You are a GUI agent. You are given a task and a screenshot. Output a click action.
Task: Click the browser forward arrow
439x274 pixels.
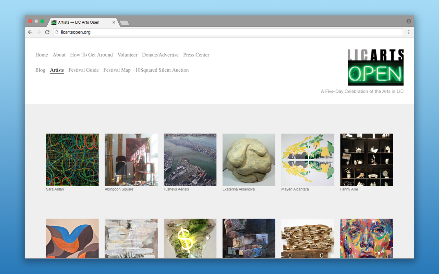tap(39, 32)
